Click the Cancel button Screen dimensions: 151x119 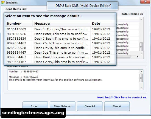point(117,106)
